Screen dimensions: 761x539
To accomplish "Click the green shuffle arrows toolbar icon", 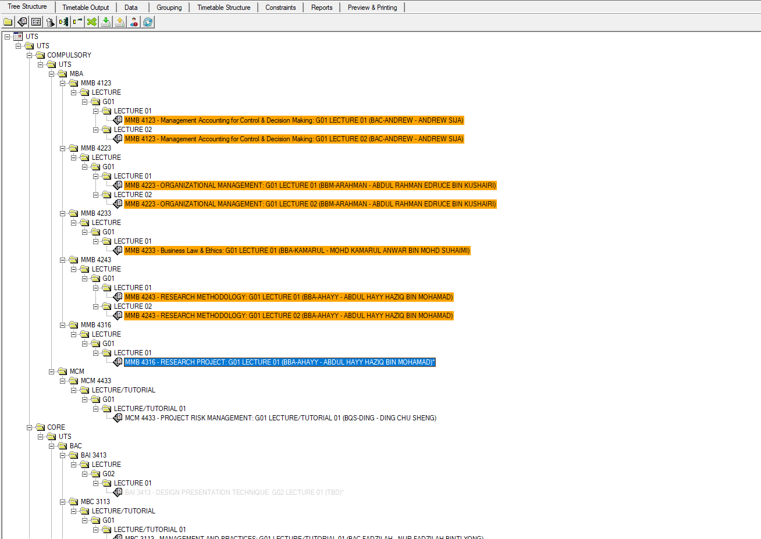I will click(x=92, y=22).
